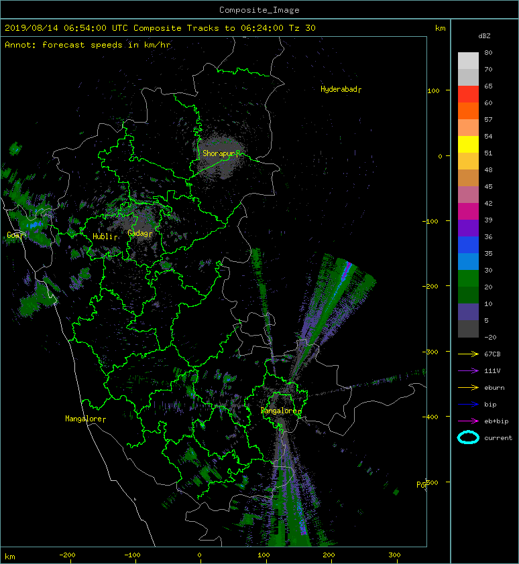The image size is (519, 564).
Task: Click the yellow 67CB track arrow icon
Action: pos(468,354)
